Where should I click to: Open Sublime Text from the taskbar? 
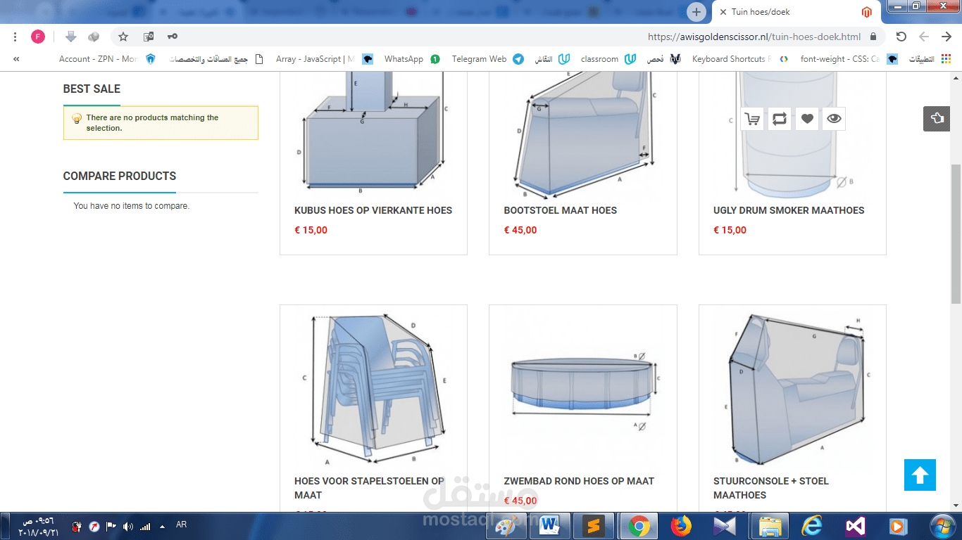click(x=594, y=525)
